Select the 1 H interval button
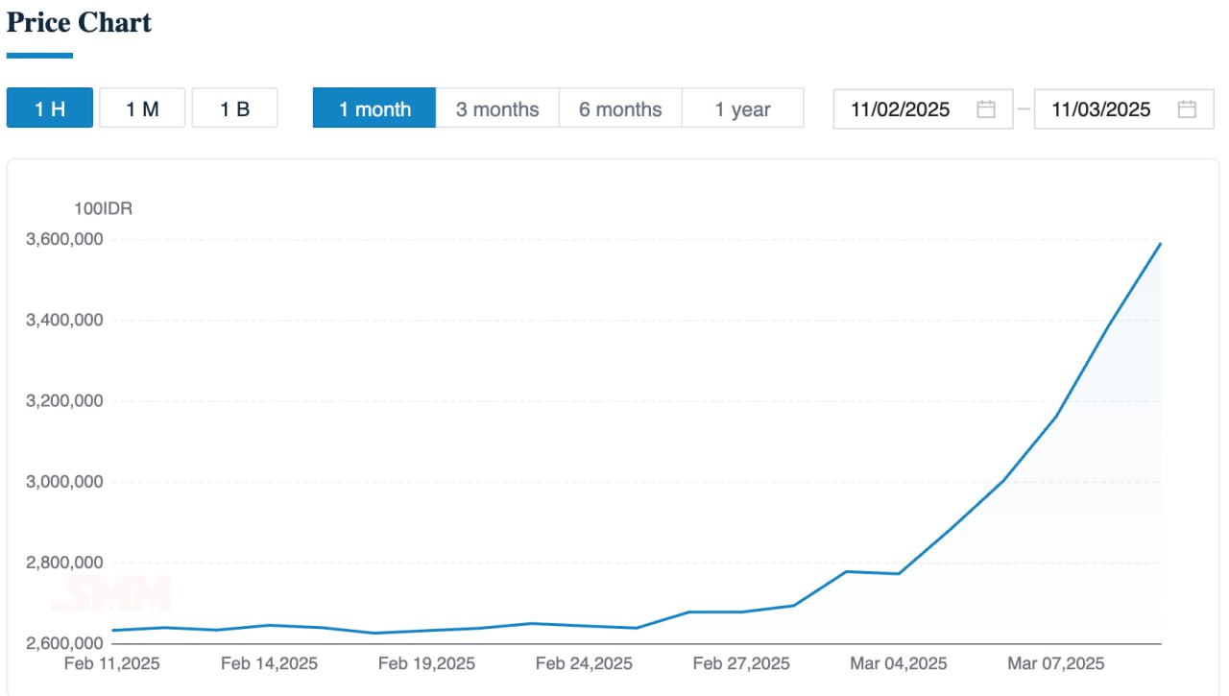Image resolution: width=1229 pixels, height=696 pixels. pos(50,108)
